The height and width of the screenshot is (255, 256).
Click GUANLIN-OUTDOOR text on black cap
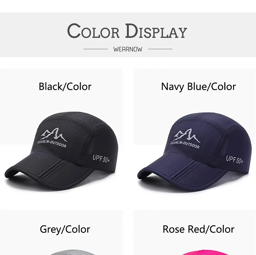[52, 144]
